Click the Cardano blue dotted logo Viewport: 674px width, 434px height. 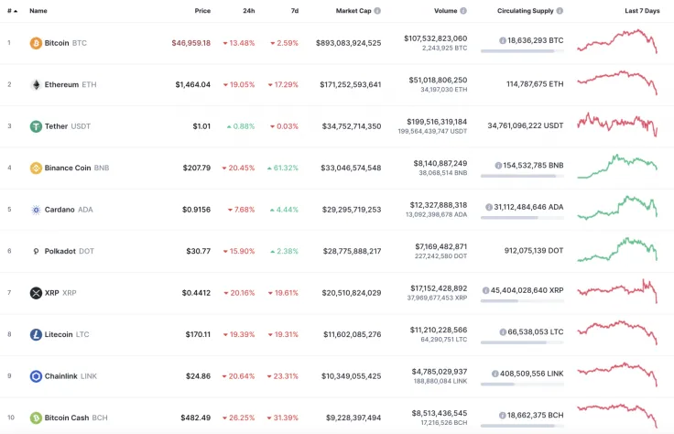(x=36, y=210)
